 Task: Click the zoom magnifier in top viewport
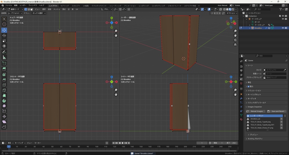tap(116, 31)
